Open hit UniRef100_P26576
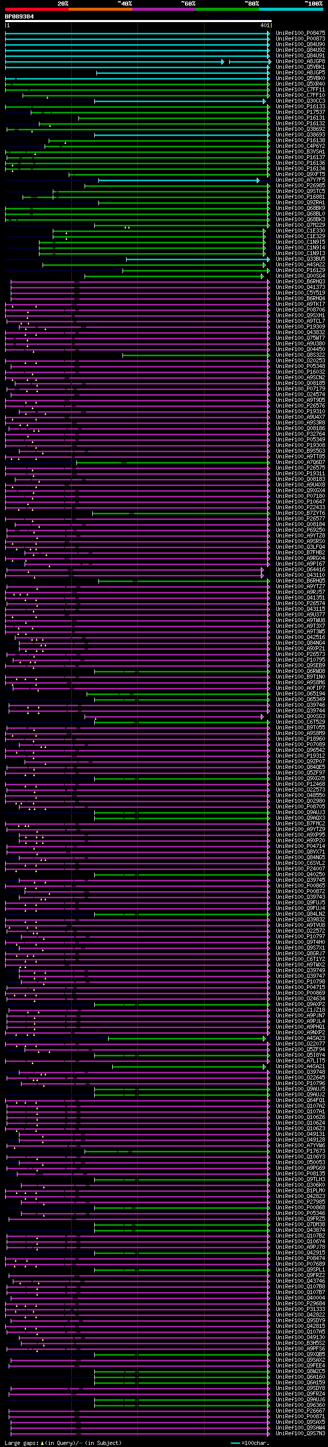 click(x=300, y=406)
